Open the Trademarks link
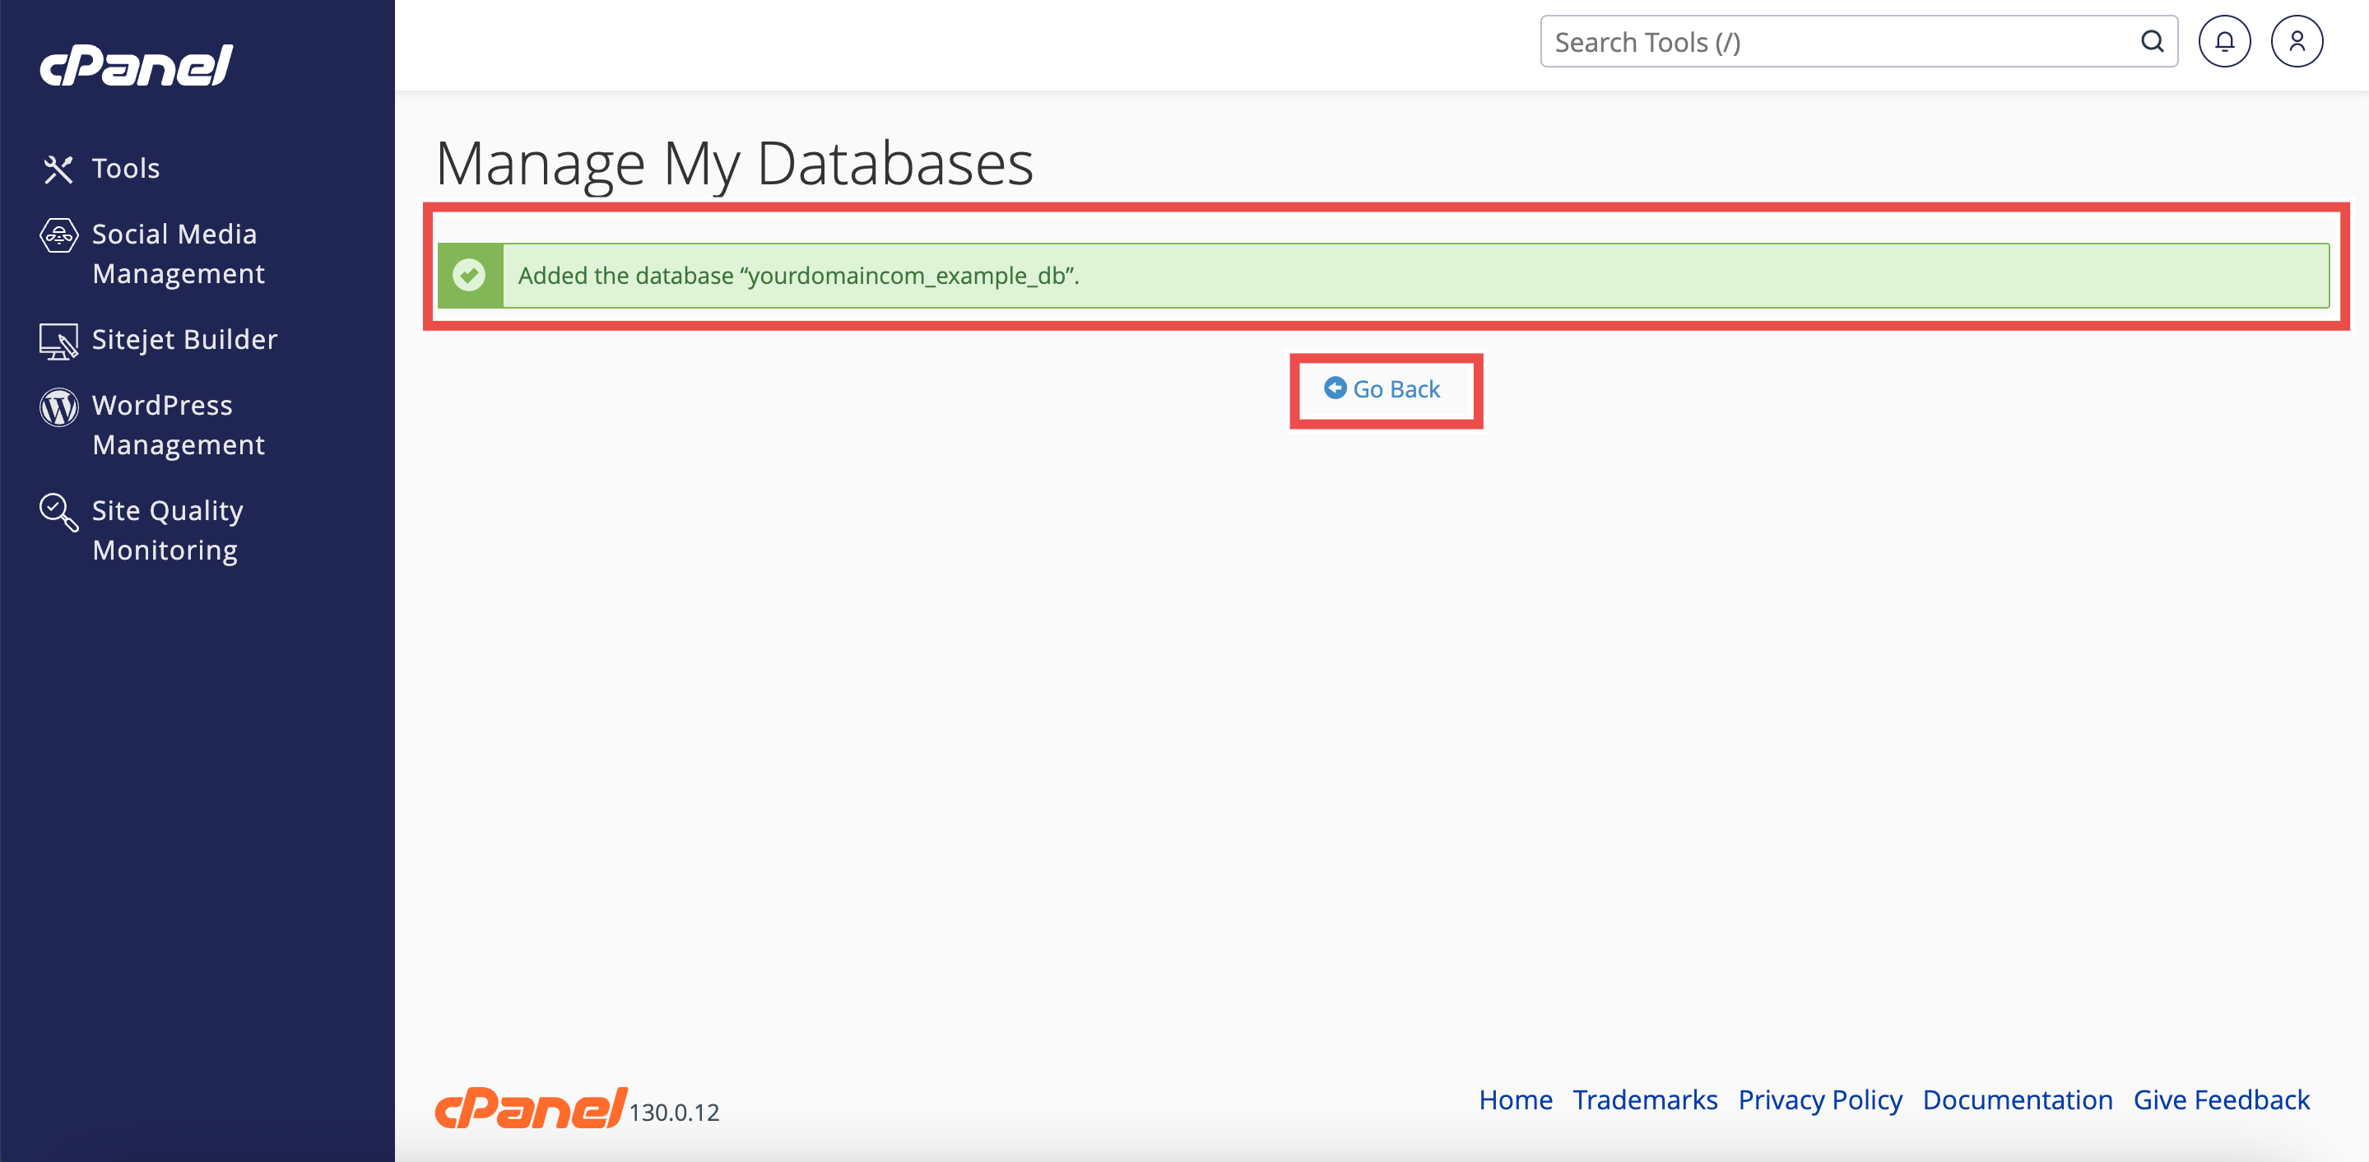The width and height of the screenshot is (2369, 1162). (1644, 1099)
